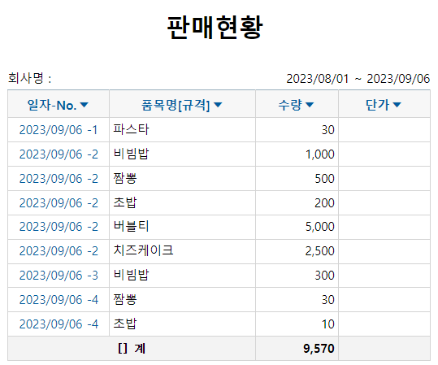Select the 버블티 item cell
The image size is (438, 365).
click(182, 227)
